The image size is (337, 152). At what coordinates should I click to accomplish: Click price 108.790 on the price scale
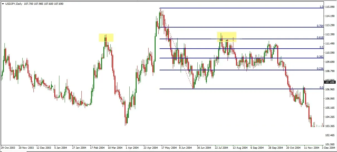(x=330, y=71)
